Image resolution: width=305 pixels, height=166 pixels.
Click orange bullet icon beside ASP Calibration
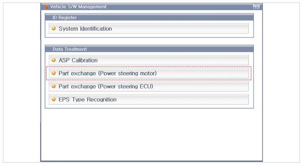coord(54,60)
